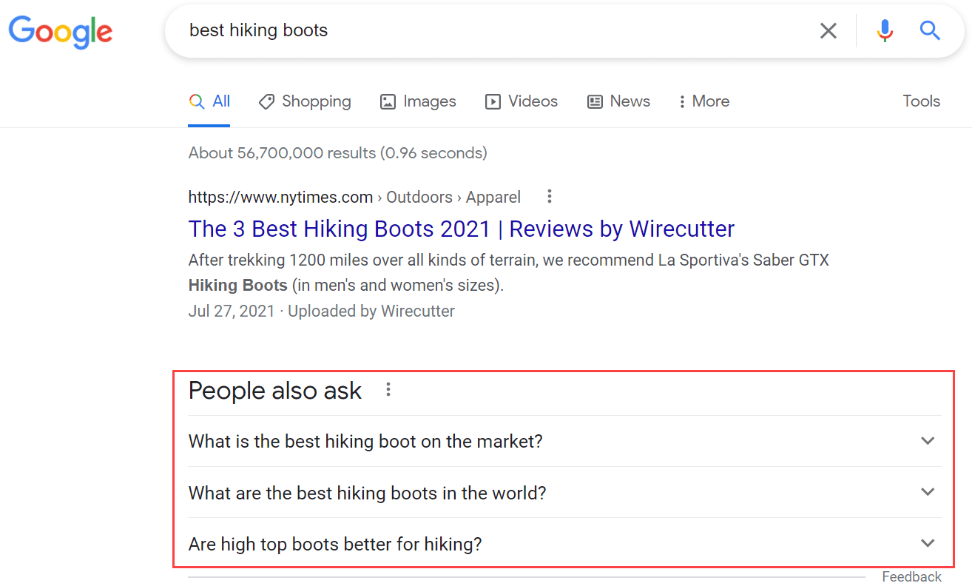Open the search Tools button
This screenshot has width=972, height=586.
click(x=921, y=101)
